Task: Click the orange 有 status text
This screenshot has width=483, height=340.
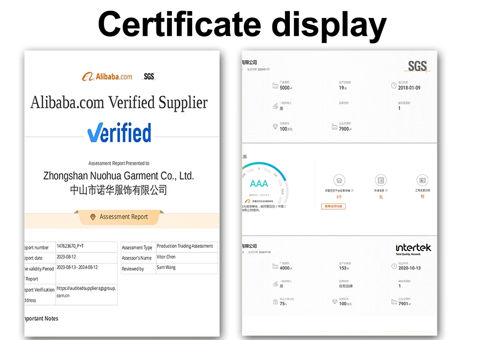Action: point(422,197)
